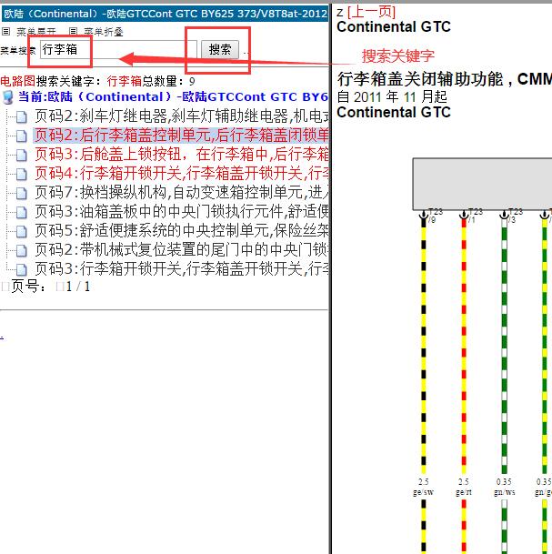Click page icon for 页码7:换档操纵机构 row
The height and width of the screenshot is (554, 552).
point(21,193)
